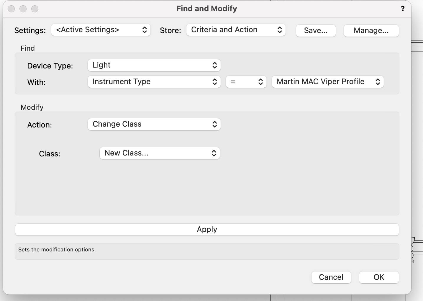The width and height of the screenshot is (423, 301).
Task: Click the gray close window button
Action: tap(11, 9)
